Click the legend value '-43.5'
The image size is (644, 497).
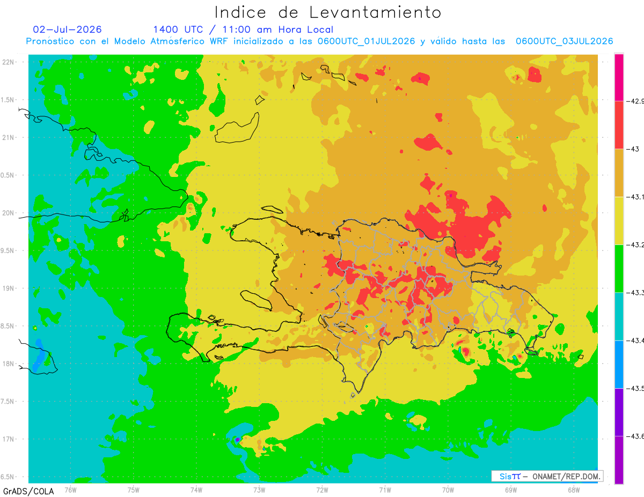point(635,388)
